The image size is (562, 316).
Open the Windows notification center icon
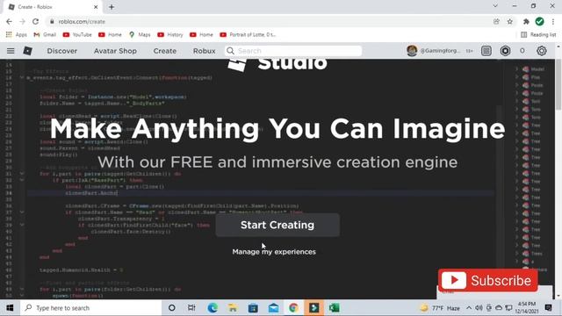(x=548, y=308)
